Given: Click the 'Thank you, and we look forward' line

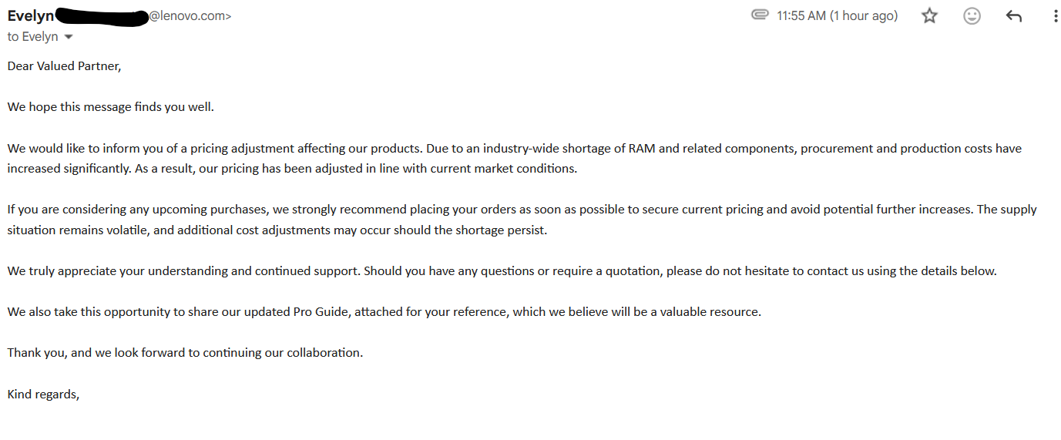Looking at the screenshot, I should click(185, 353).
